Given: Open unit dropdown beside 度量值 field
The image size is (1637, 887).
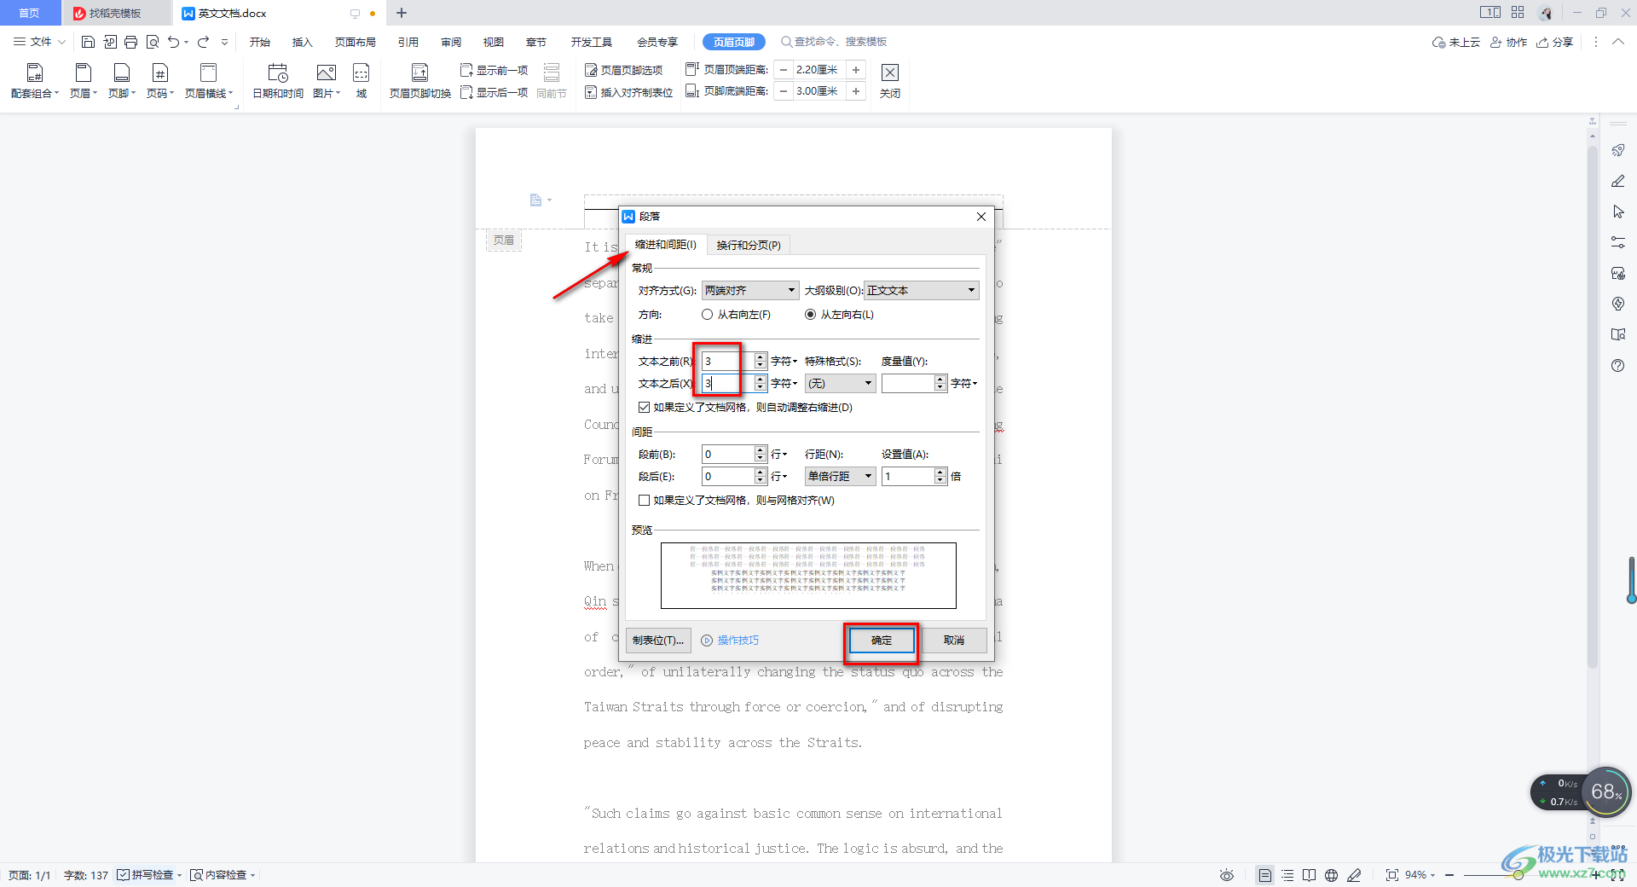Looking at the screenshot, I should 963,384.
